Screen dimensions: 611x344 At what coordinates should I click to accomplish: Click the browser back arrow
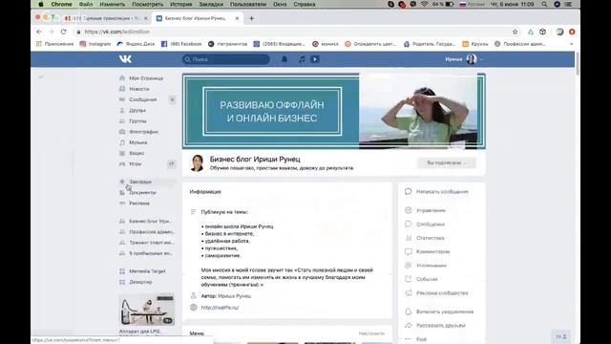click(39, 32)
